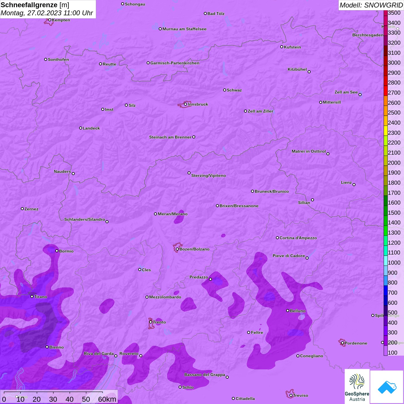Click the Kufstein location marker
The image size is (404, 404).
click(282, 47)
